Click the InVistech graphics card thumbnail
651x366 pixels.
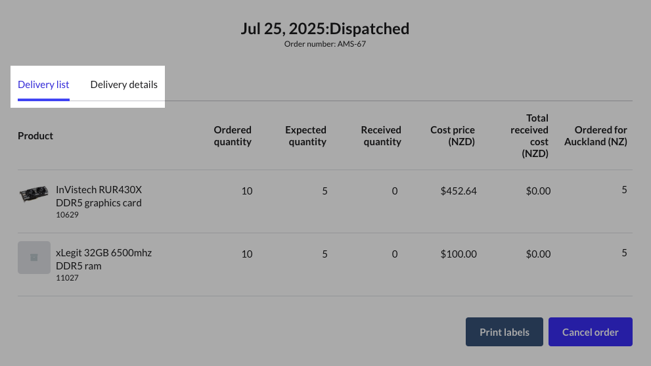point(34,194)
